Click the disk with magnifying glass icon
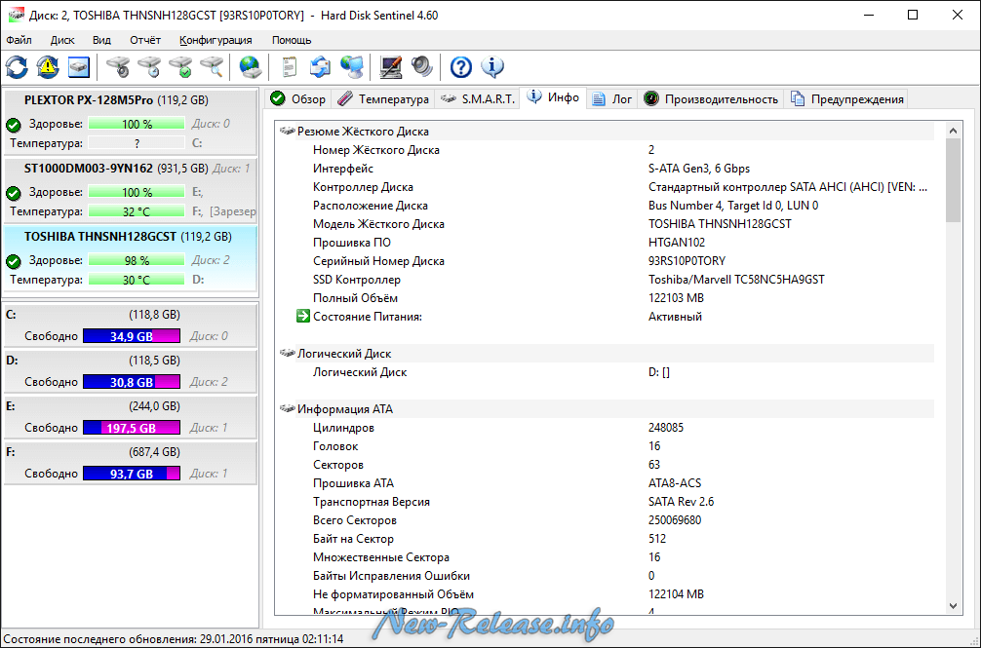981x648 pixels. coord(212,67)
